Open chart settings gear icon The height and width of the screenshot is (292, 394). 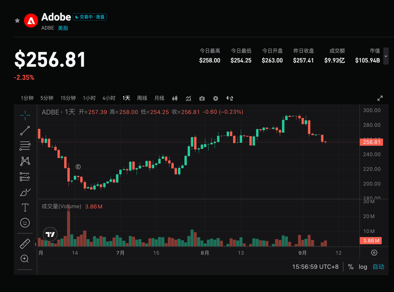(216, 98)
